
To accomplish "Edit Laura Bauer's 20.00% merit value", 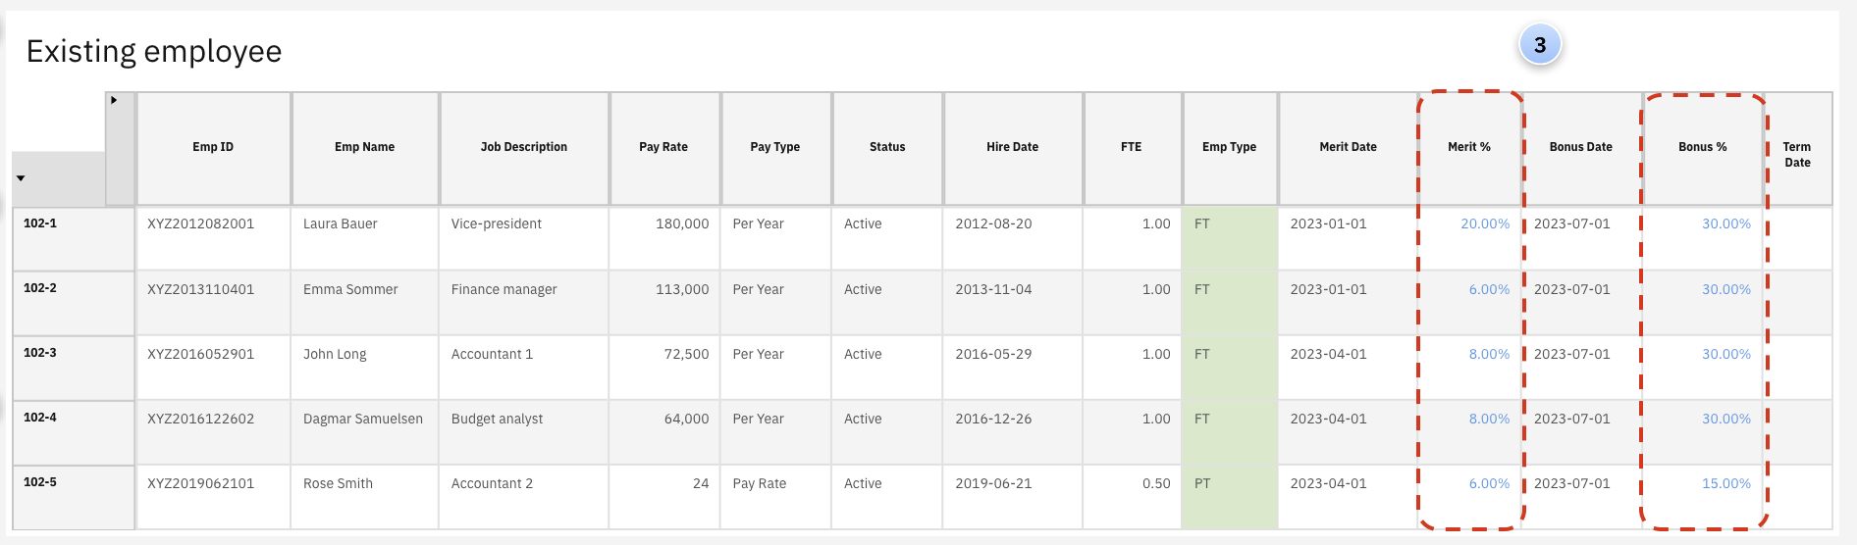I will [x=1484, y=224].
